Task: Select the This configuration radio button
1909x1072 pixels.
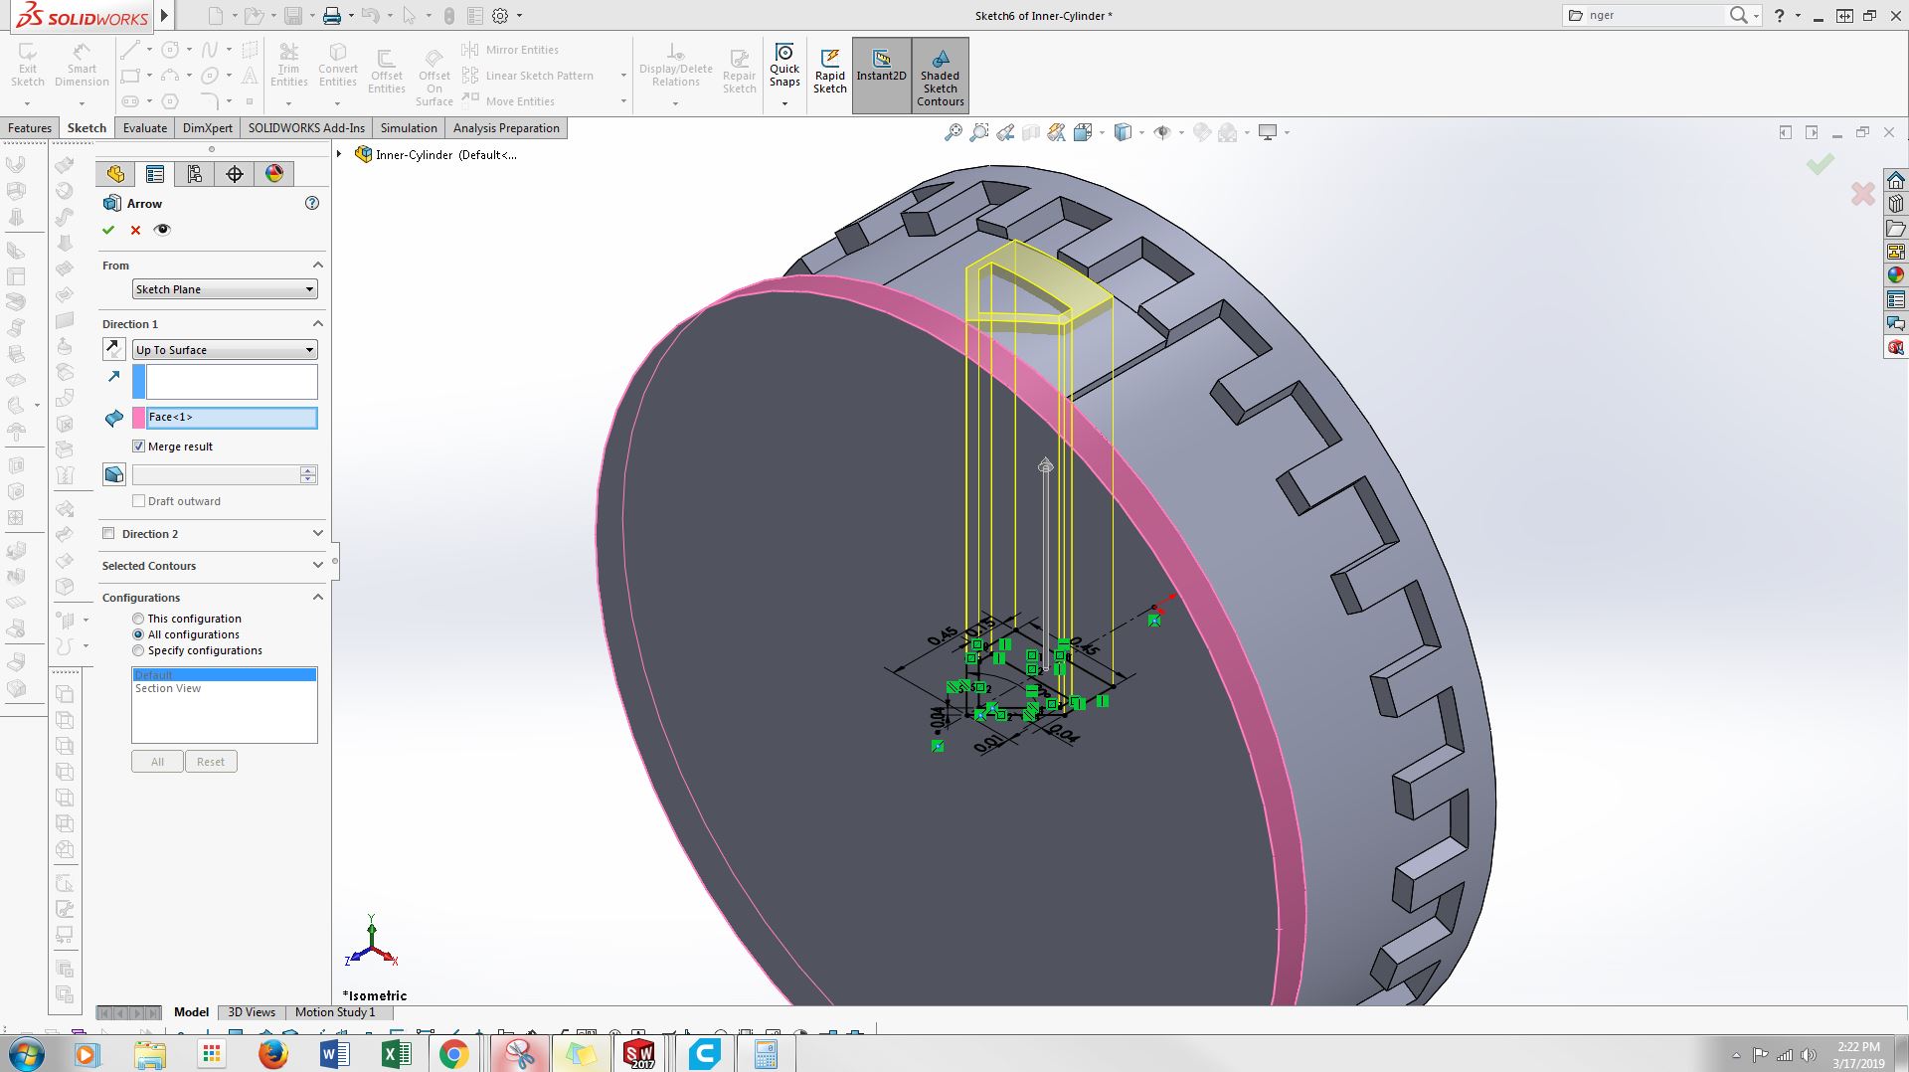Action: [138, 619]
